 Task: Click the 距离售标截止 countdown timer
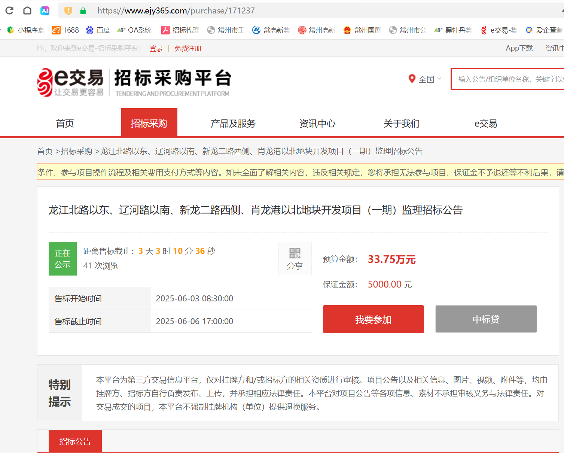coord(149,251)
